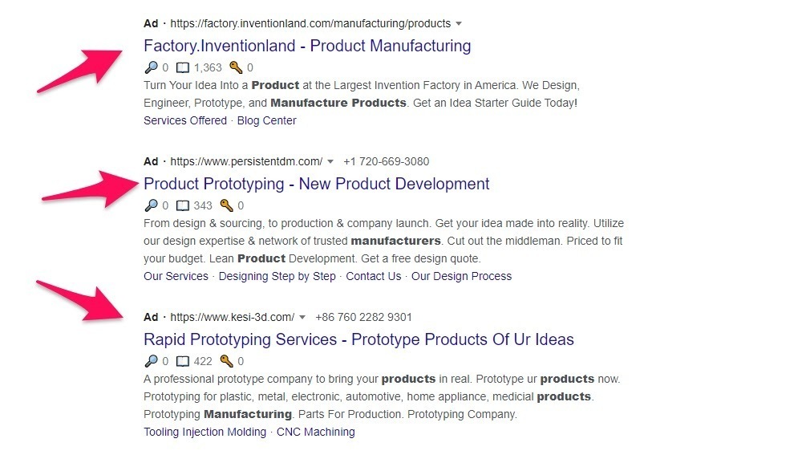The height and width of the screenshot is (467, 810).
Task: Click key icon under Rapid Prototyping title
Action: (226, 362)
